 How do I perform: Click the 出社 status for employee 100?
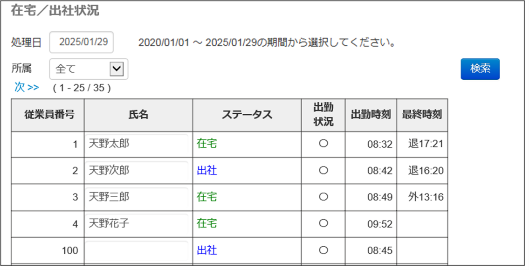(207, 250)
